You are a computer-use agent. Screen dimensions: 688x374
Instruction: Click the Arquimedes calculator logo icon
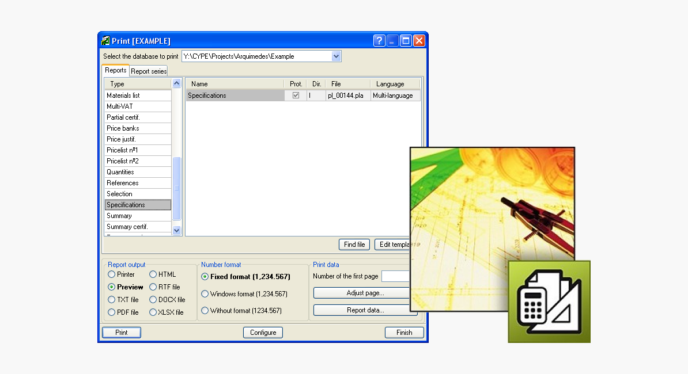point(549,302)
